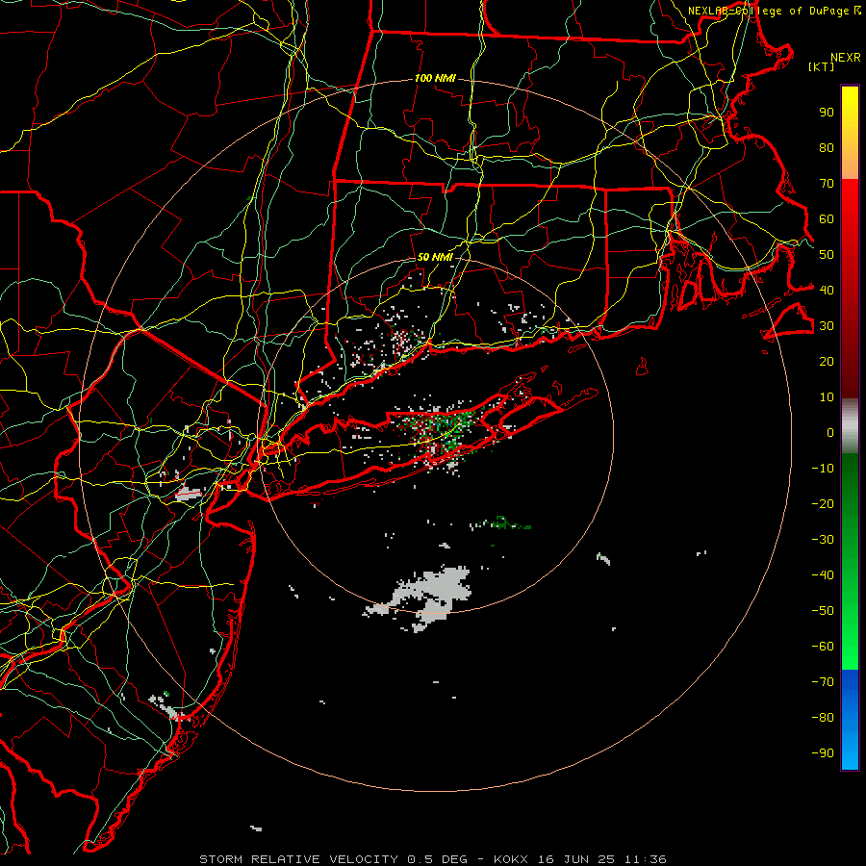Click the "90" value on the velocity scale
Screen dimensions: 866x866
click(827, 113)
